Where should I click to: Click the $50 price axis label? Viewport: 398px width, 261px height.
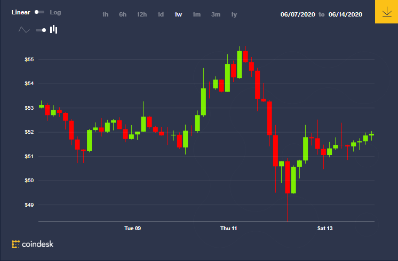[29, 181]
